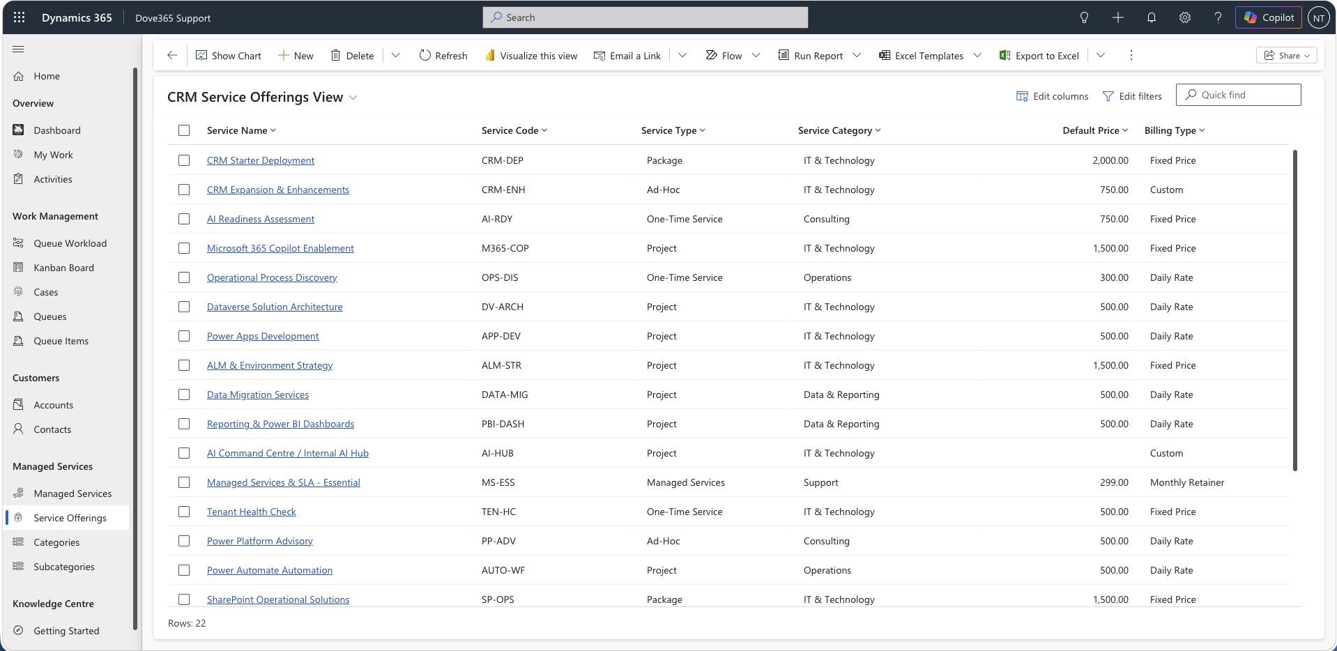Click the Quick find search box
1337x651 pixels.
pos(1239,95)
